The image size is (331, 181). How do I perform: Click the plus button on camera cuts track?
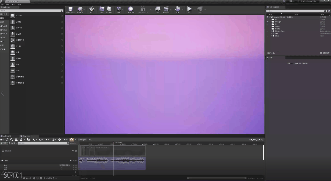point(73,150)
